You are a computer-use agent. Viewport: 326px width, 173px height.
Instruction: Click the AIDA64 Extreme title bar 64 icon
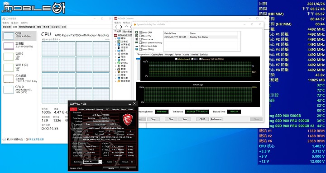(116, 18)
